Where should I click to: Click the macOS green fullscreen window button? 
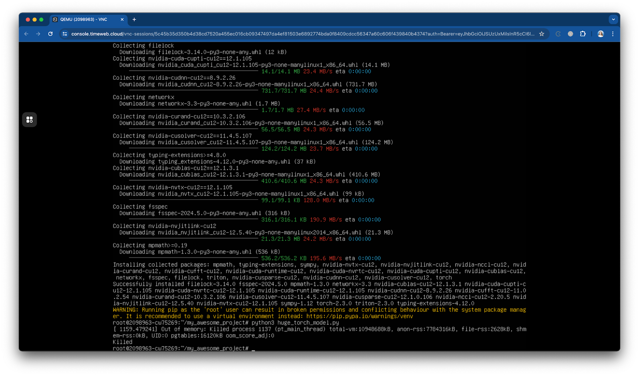coord(41,20)
